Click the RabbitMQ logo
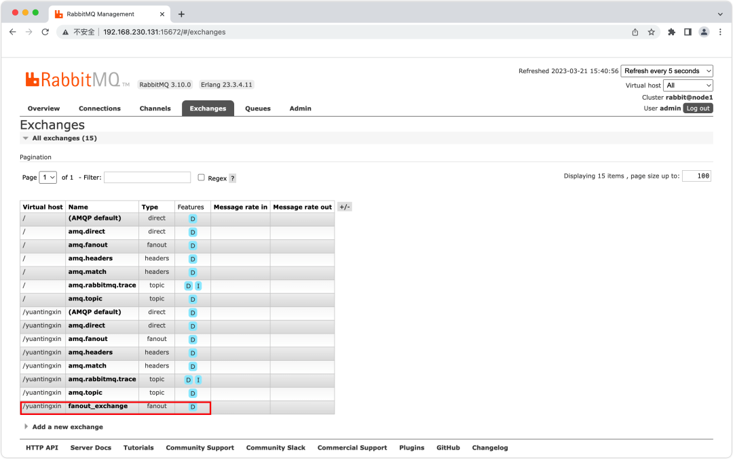This screenshot has width=733, height=459. [x=75, y=79]
